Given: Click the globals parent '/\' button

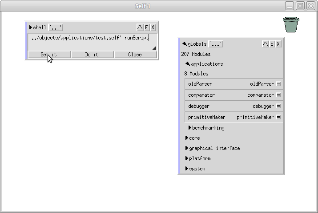Looking at the screenshot, I should 265,44.
